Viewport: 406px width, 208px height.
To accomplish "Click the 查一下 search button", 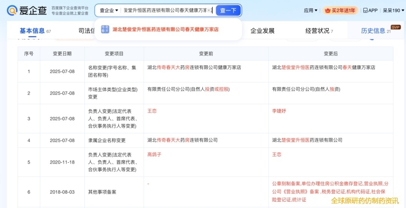I will click(x=228, y=11).
